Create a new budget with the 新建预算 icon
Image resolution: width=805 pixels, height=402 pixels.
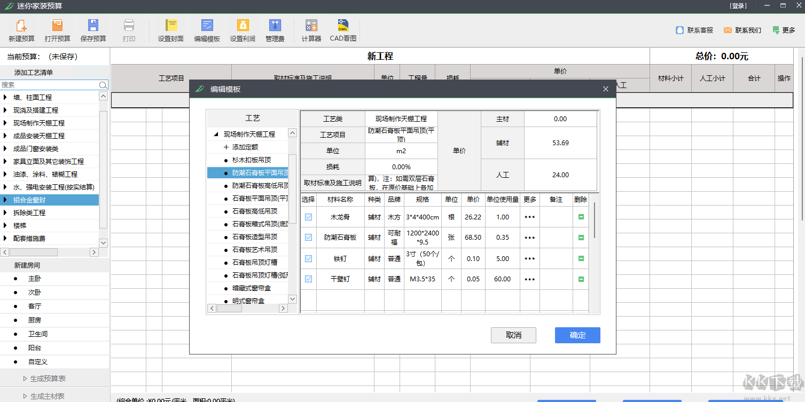click(21, 29)
